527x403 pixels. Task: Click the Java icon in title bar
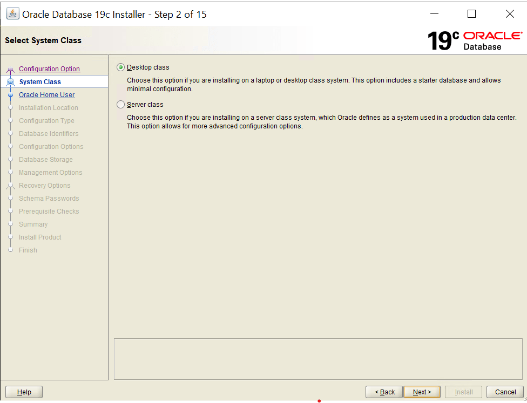coord(13,14)
